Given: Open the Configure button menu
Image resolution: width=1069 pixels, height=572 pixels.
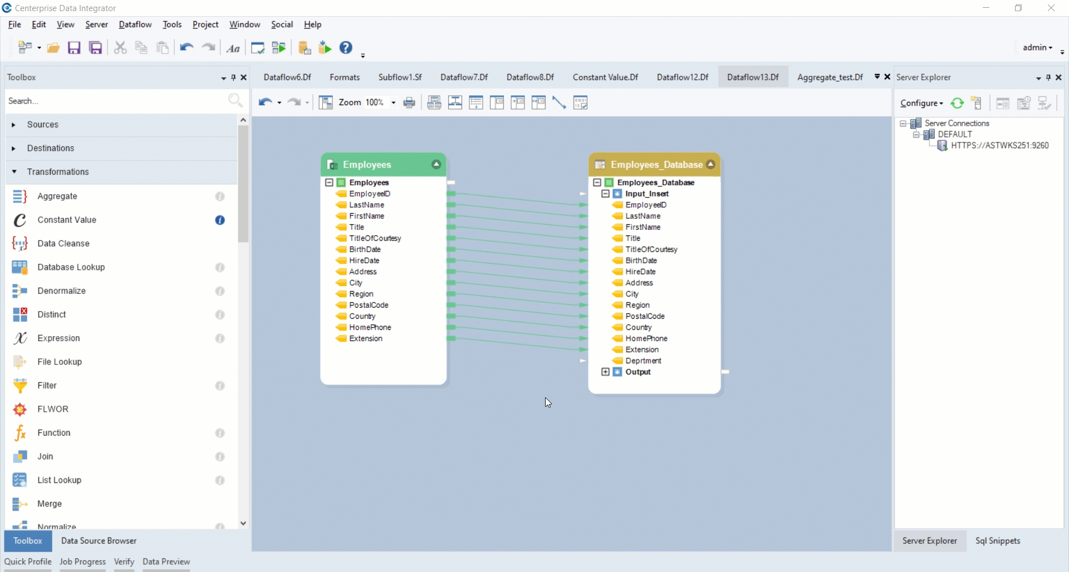Looking at the screenshot, I should point(921,103).
